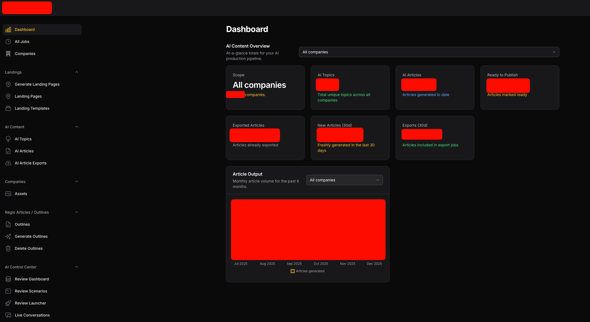Click the Live Conversations chat icon

8,315
